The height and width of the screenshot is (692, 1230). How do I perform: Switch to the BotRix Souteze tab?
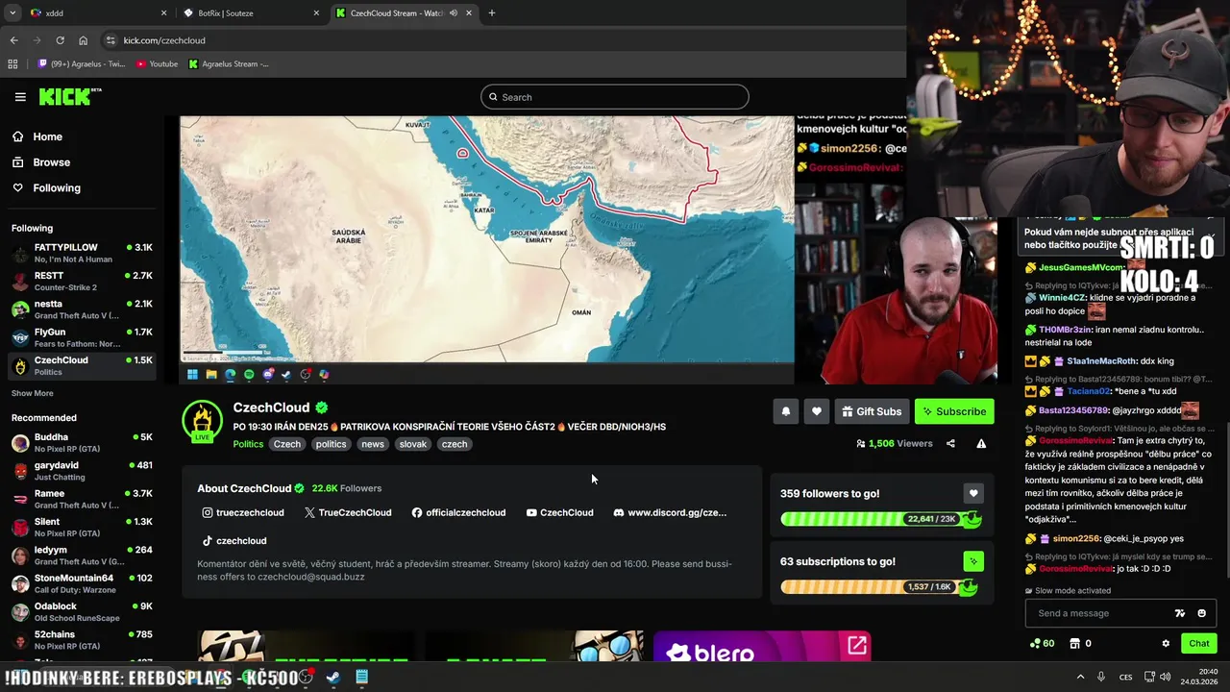[x=251, y=13]
